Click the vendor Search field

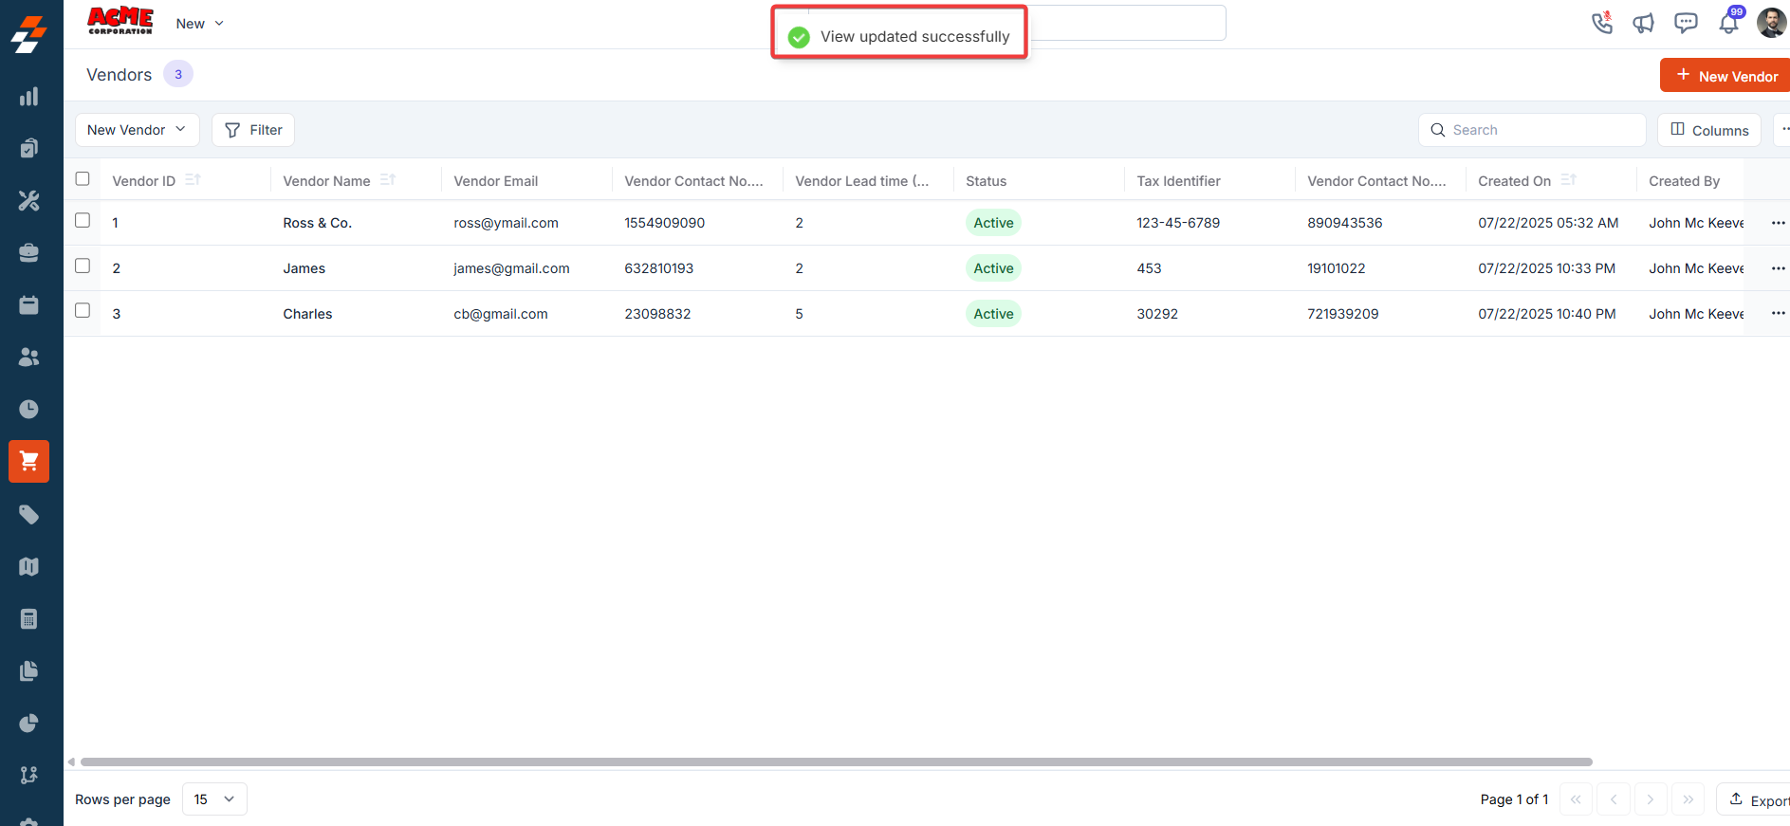pos(1532,130)
